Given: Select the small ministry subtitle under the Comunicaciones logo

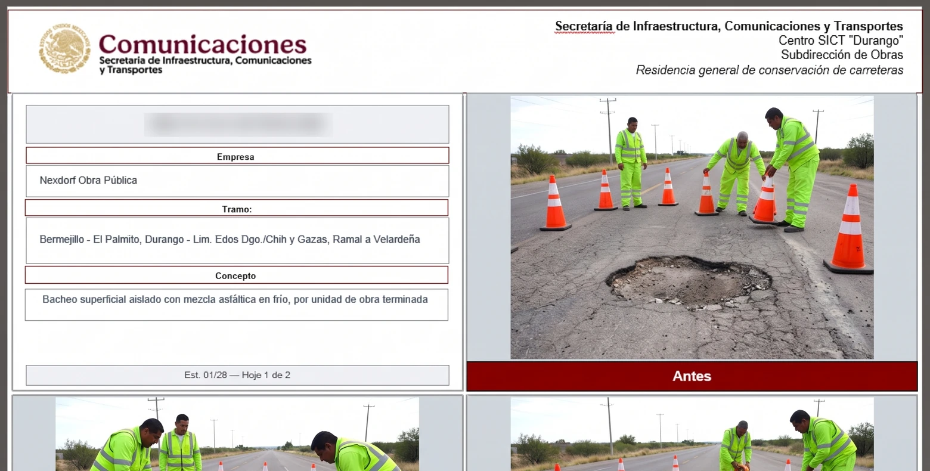Looking at the screenshot, I should (205, 65).
